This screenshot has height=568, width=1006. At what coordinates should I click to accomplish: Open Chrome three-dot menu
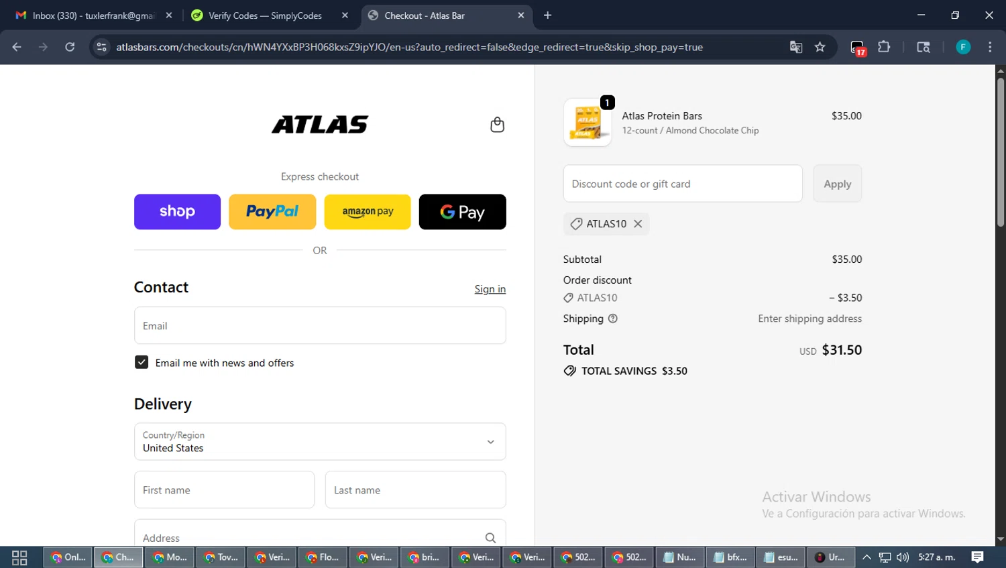click(990, 47)
